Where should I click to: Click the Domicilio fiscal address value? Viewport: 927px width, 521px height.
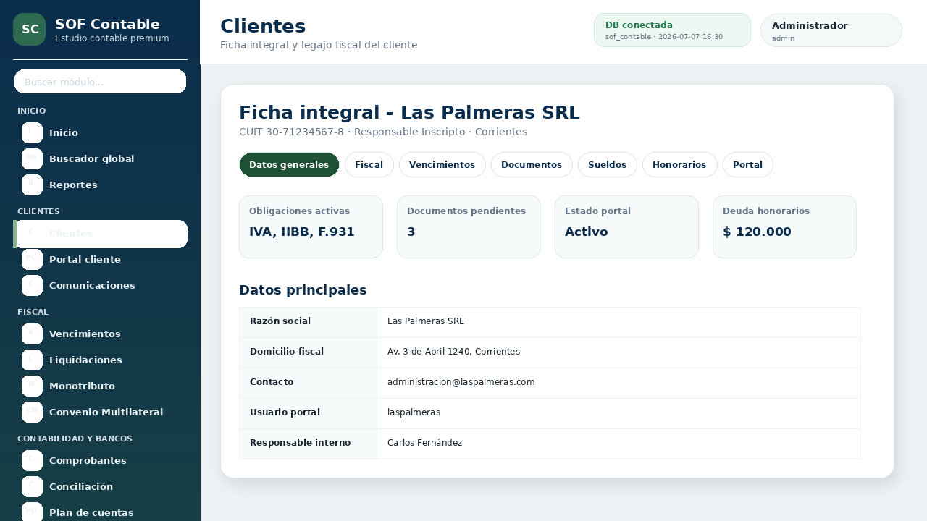click(x=453, y=352)
